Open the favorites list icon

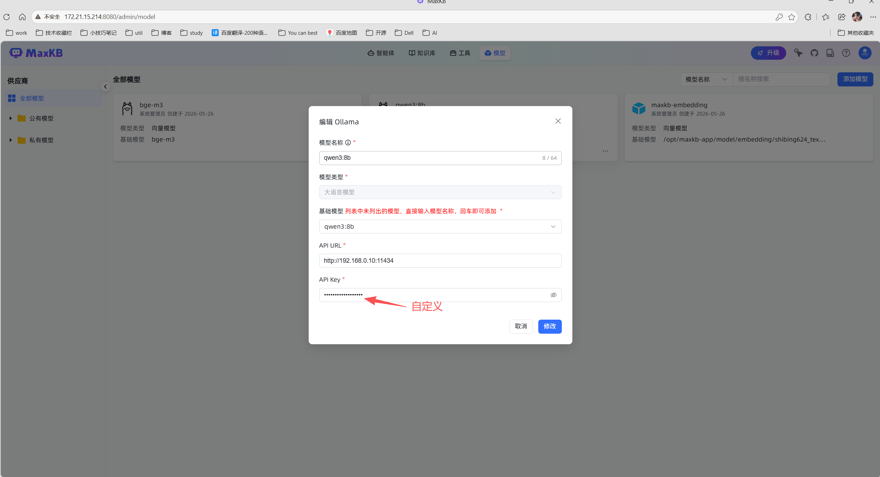826,17
